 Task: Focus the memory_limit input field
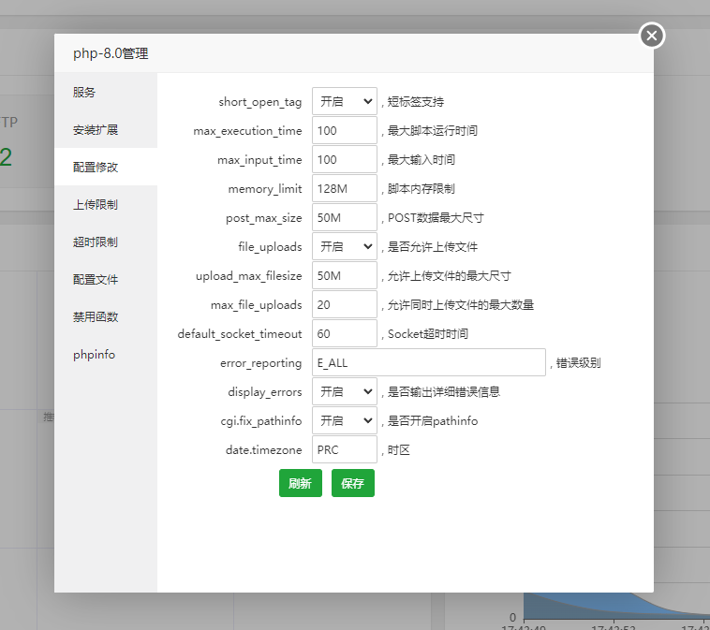[344, 188]
